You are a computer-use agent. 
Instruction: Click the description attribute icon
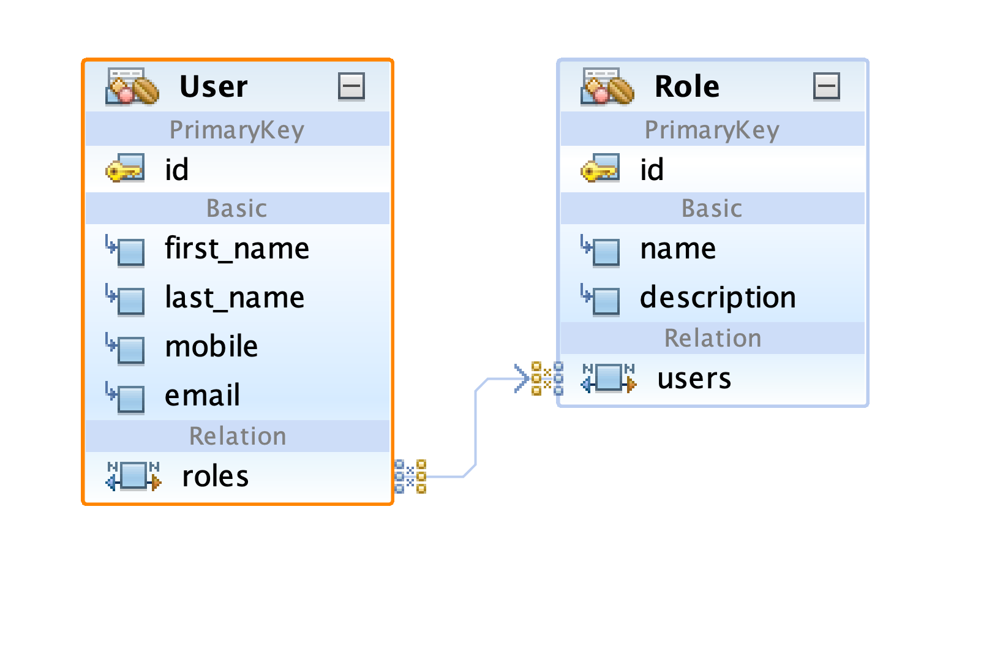click(600, 298)
